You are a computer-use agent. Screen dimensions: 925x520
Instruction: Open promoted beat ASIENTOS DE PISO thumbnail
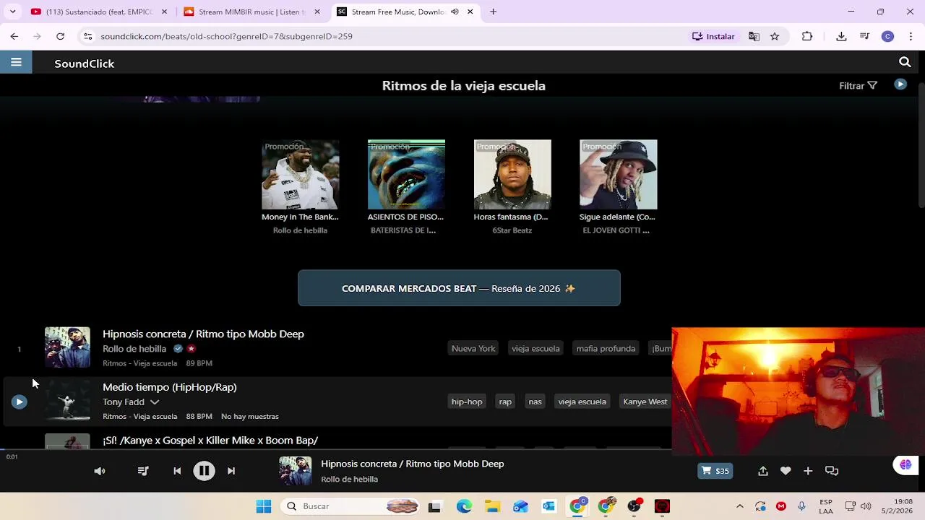pos(406,174)
